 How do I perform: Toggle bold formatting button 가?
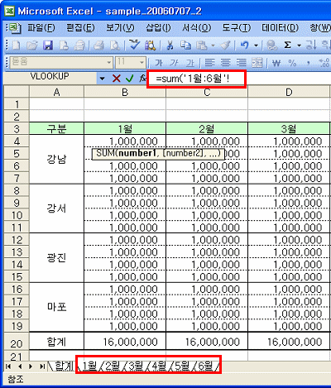coord(158,63)
